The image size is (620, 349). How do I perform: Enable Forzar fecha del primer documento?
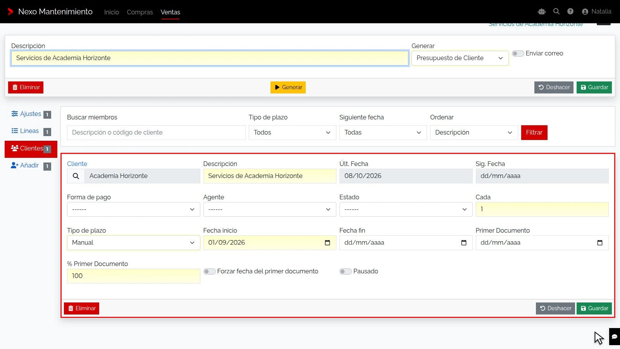[x=210, y=271]
